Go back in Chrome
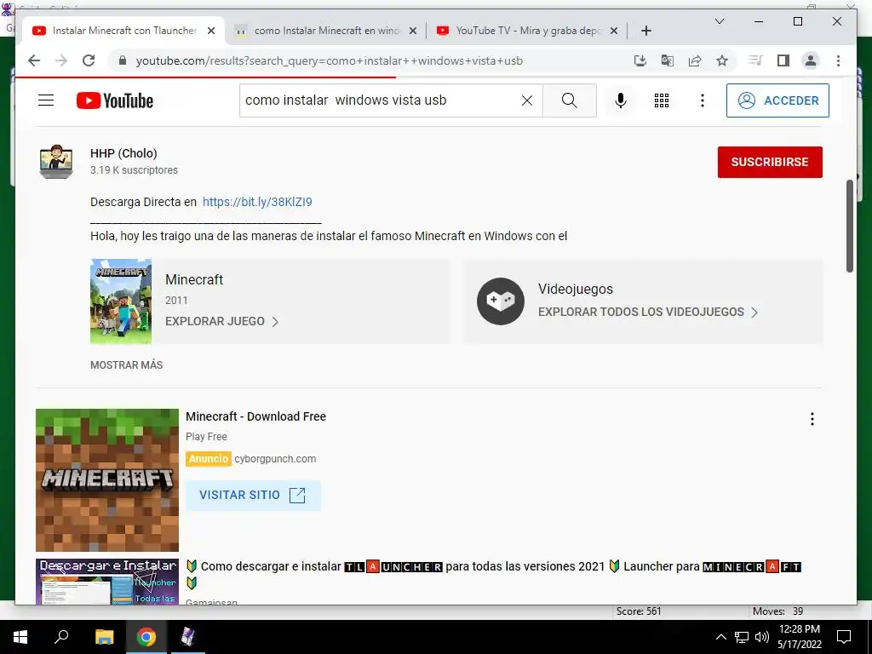This screenshot has width=872, height=654. [x=34, y=60]
